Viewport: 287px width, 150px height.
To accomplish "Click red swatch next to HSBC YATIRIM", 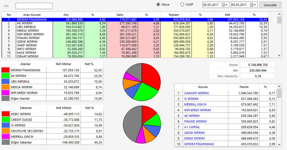I will 6,114.
